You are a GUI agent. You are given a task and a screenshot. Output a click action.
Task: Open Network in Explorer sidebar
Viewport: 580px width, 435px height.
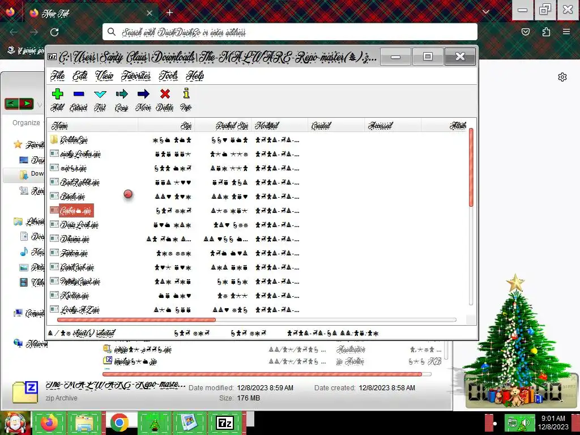[31, 344]
